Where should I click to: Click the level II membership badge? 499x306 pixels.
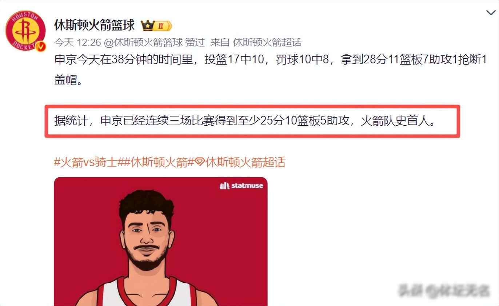pos(162,26)
